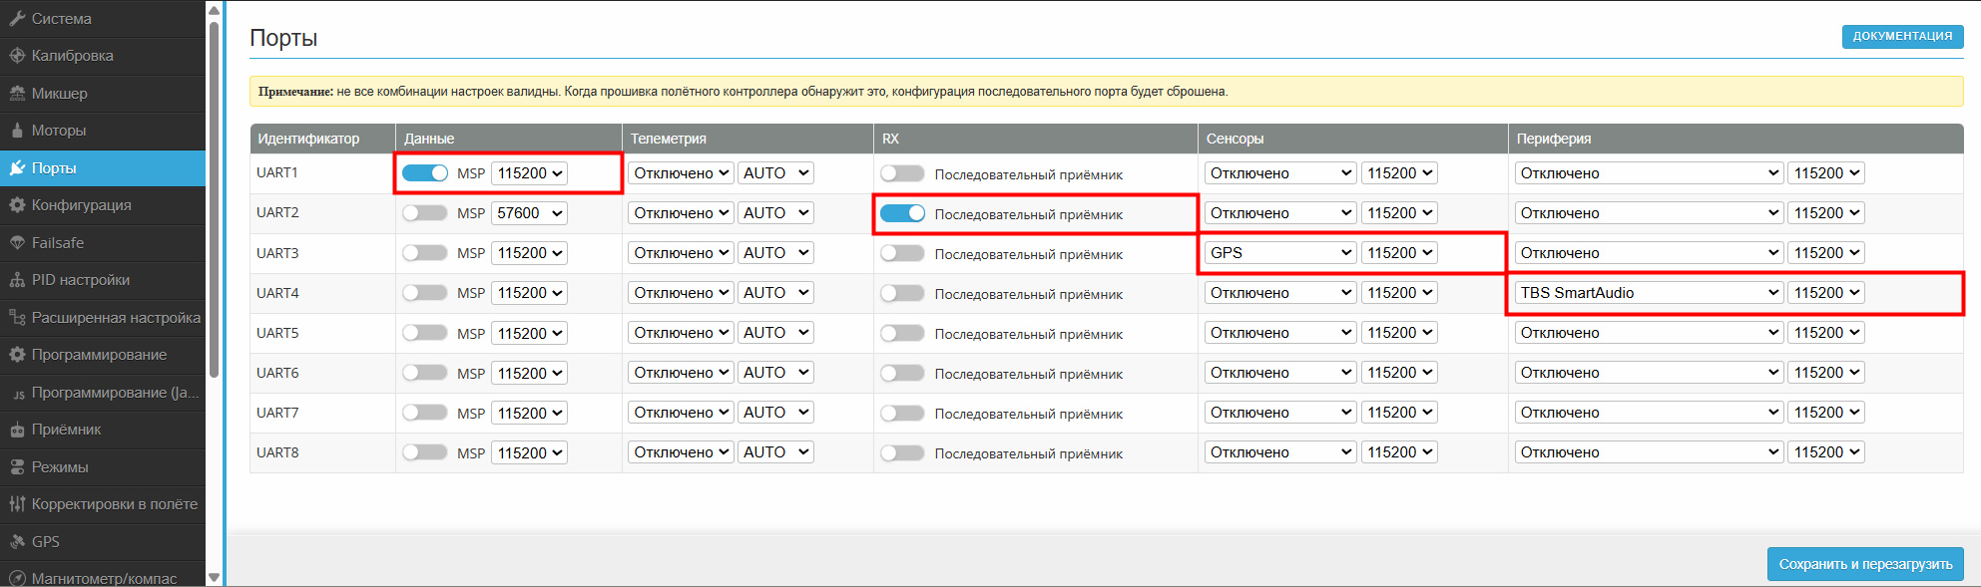Enable the MSP toggle for UART5
The image size is (1981, 587).
tap(425, 333)
